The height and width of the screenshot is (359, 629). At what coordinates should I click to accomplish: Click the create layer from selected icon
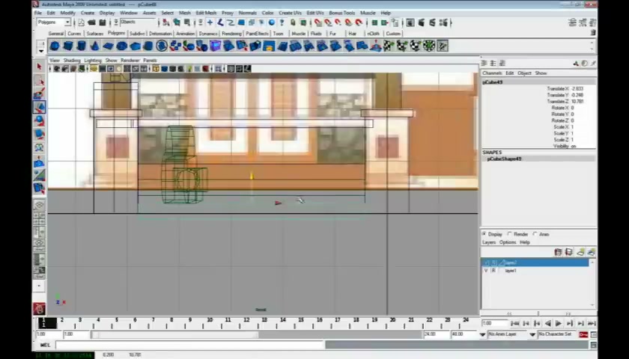click(592, 252)
